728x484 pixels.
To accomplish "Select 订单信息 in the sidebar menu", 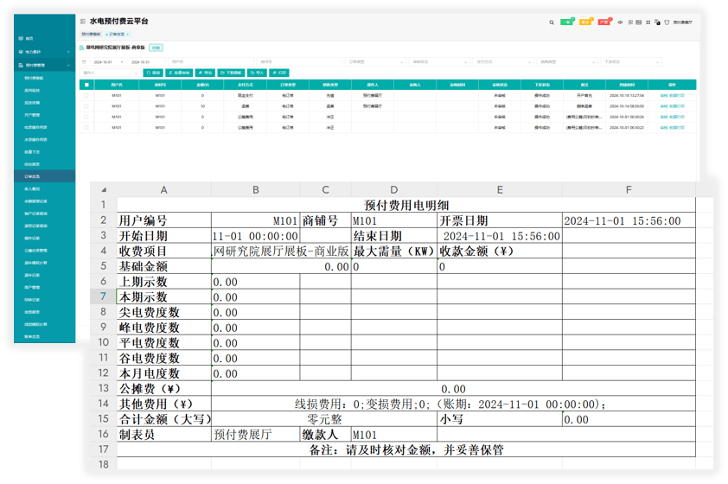I will pos(32,175).
